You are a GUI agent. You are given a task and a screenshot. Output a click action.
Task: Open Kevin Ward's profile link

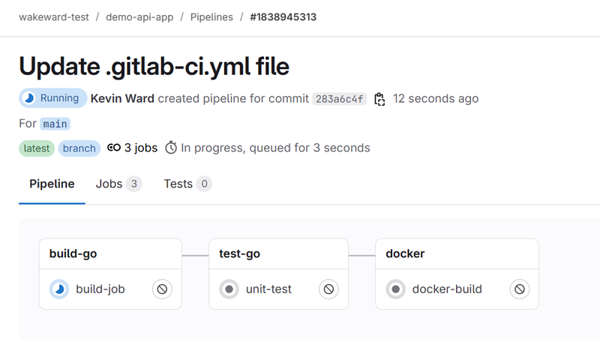tap(122, 98)
